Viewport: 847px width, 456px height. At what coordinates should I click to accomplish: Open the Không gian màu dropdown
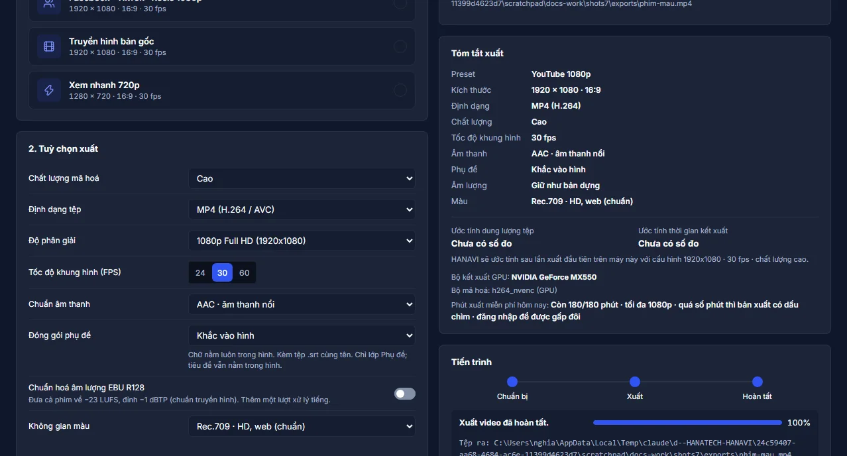302,426
